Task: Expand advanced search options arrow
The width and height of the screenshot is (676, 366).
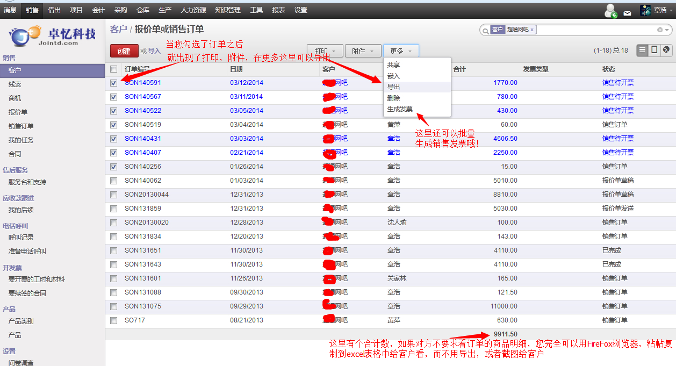Action: [667, 30]
